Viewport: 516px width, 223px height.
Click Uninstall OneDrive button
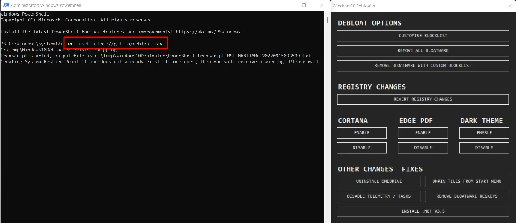(379, 182)
